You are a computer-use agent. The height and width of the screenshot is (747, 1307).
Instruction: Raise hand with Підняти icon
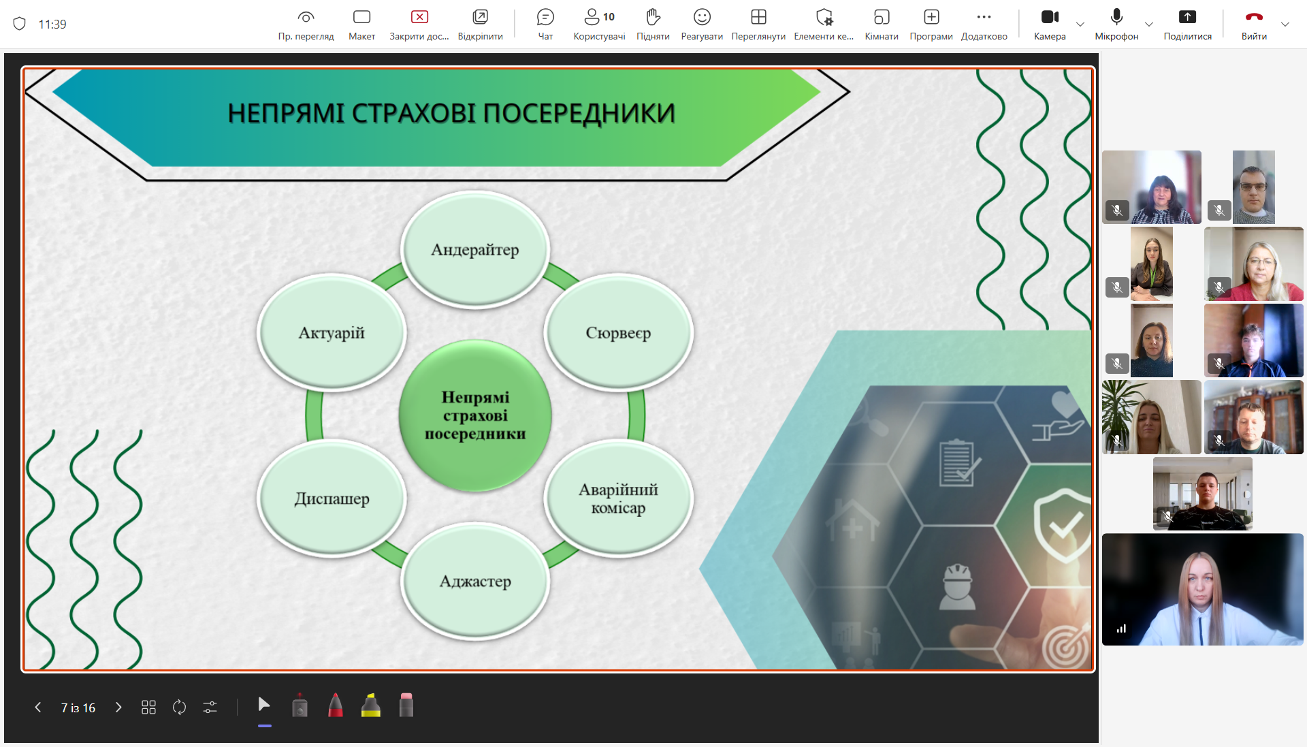653,25
